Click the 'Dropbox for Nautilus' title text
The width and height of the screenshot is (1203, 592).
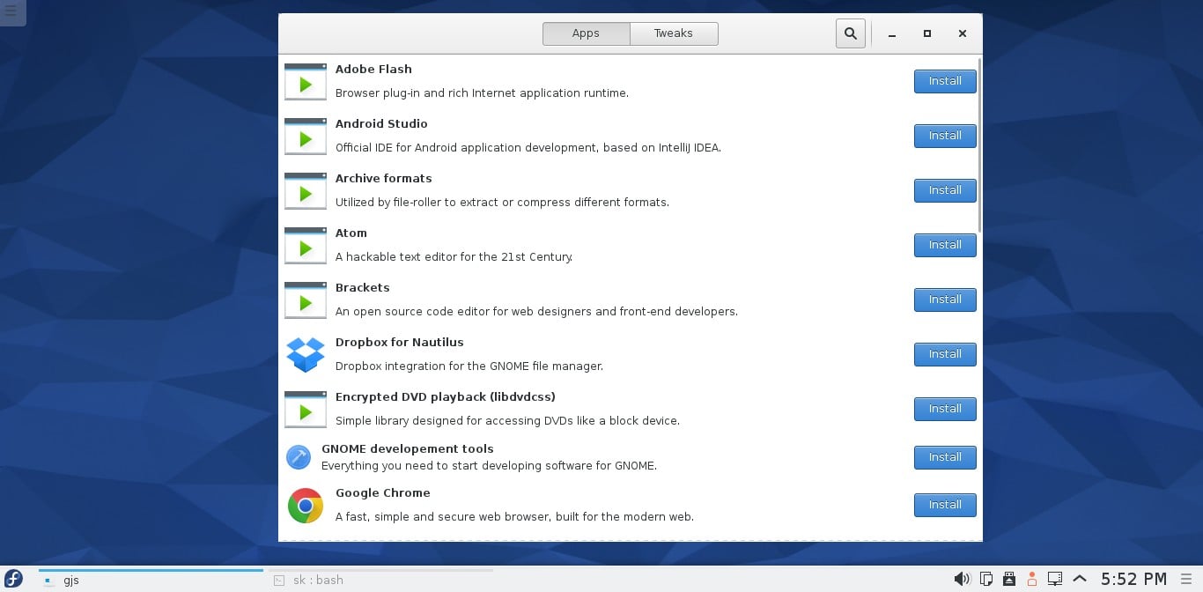(399, 342)
